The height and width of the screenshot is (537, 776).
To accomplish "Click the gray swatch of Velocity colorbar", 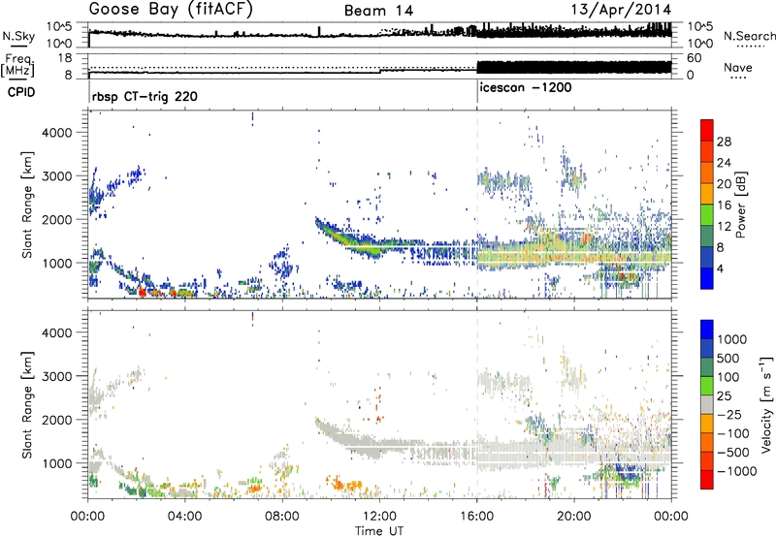I will [707, 405].
